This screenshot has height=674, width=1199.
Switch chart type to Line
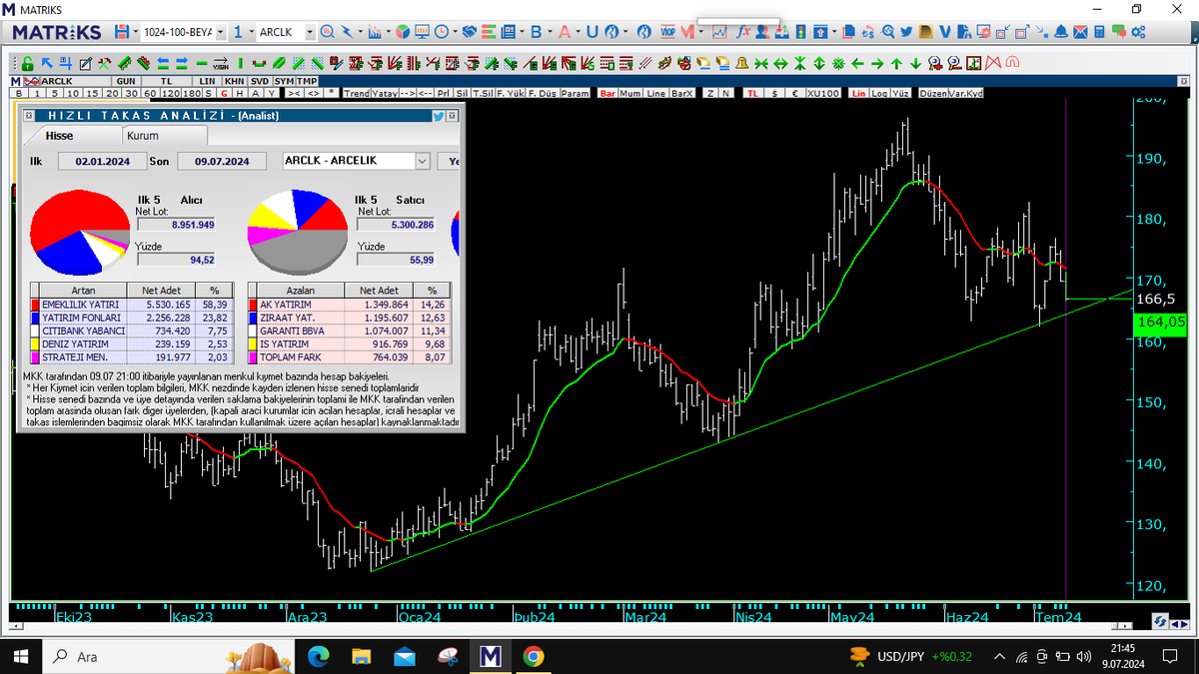[655, 93]
